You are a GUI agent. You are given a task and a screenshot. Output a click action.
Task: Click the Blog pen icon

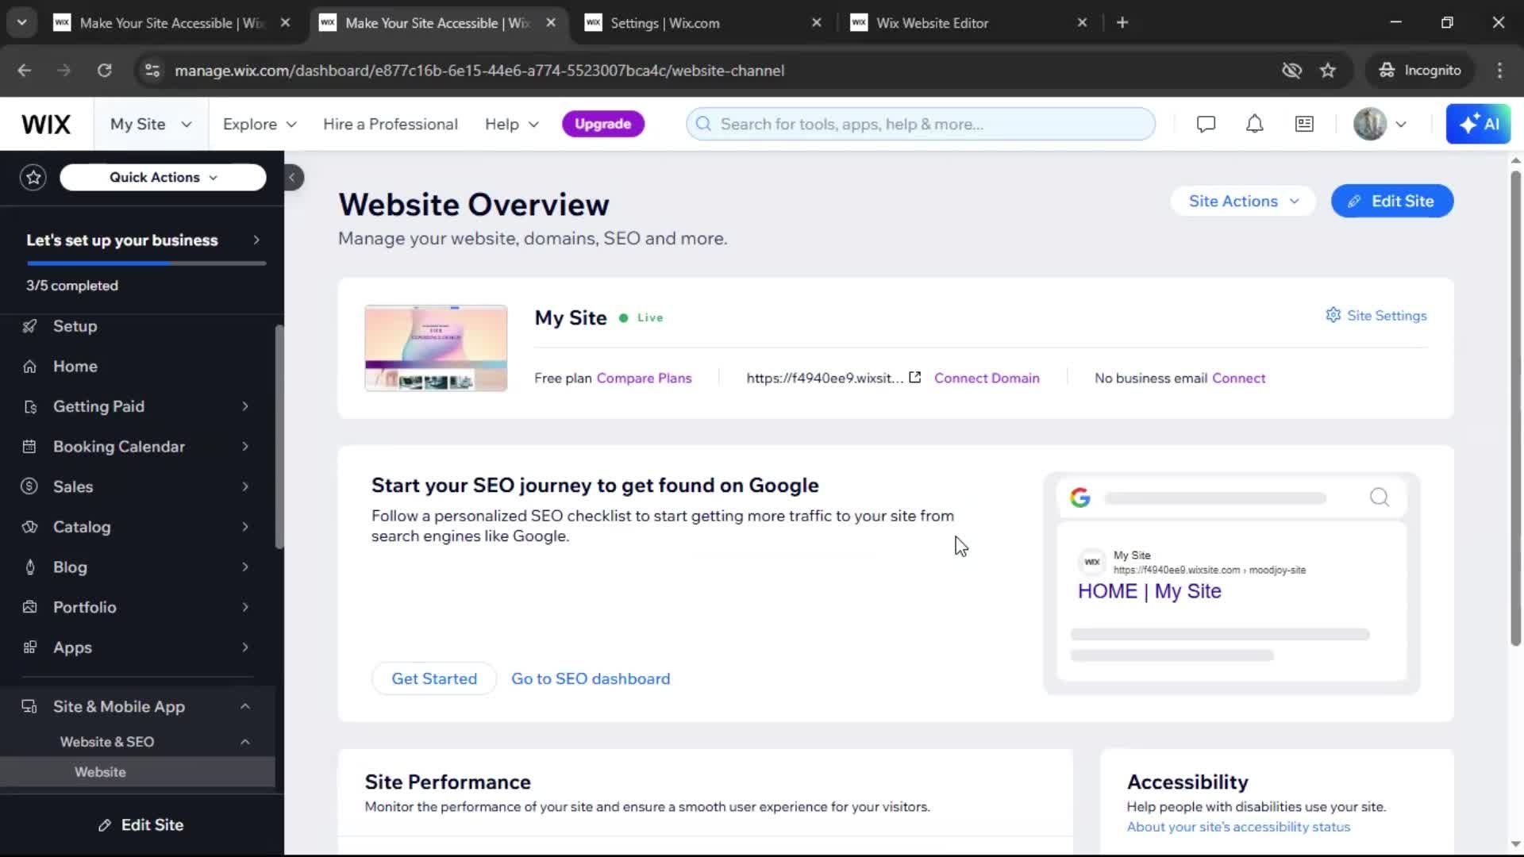[x=29, y=567]
